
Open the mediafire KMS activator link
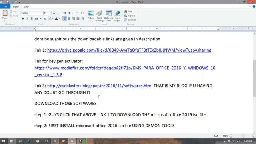[x=125, y=71]
